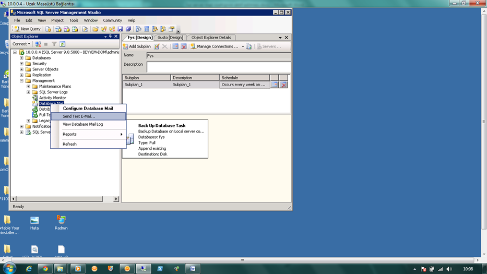Viewport: 487px width, 274px height.
Task: Expand the Replication folder
Action: pyautogui.click(x=21, y=75)
